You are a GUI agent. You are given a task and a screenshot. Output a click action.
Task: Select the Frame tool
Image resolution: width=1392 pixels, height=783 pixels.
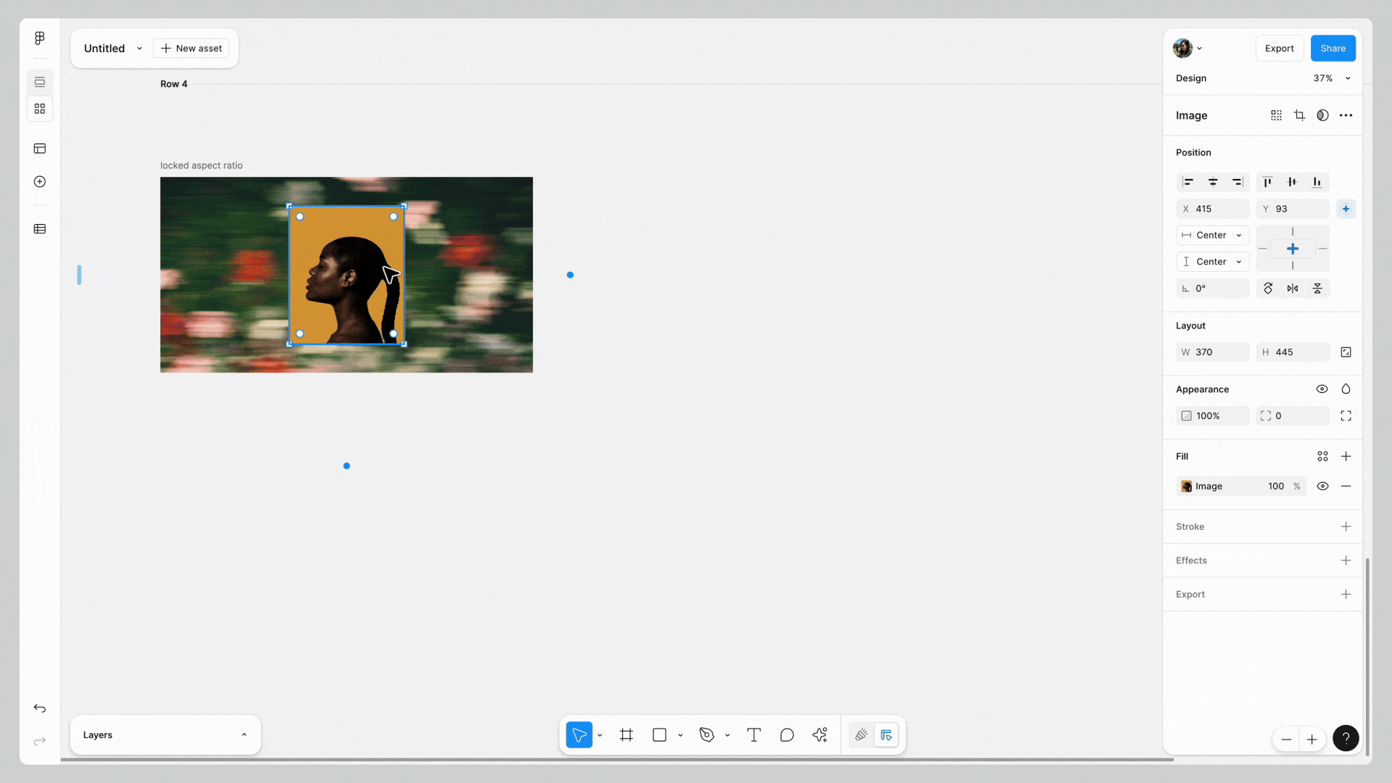pos(626,735)
